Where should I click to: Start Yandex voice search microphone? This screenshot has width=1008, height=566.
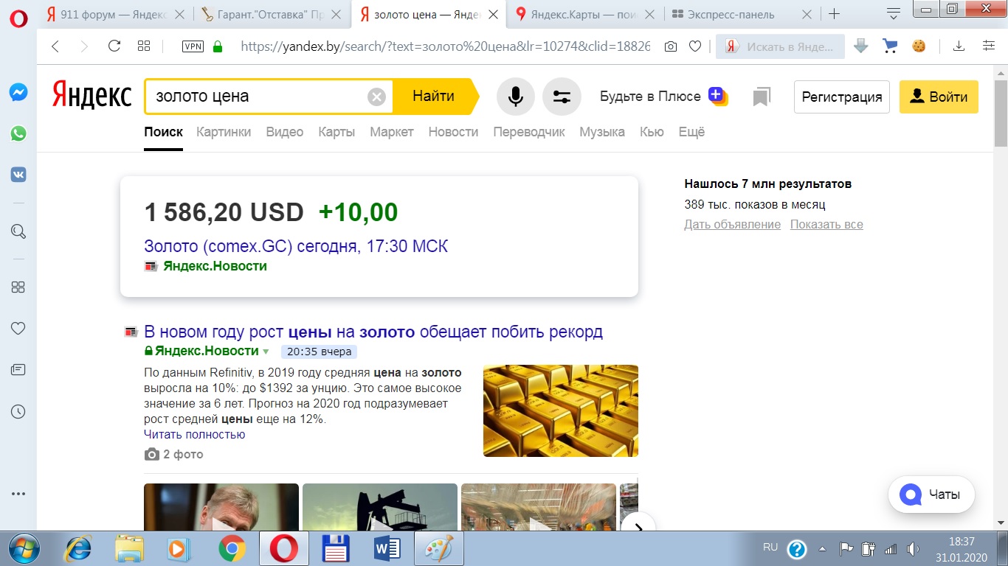tap(515, 97)
